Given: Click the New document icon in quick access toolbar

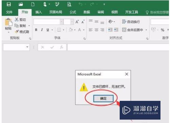Looking at the screenshot, I should pyautogui.click(x=33, y=4).
